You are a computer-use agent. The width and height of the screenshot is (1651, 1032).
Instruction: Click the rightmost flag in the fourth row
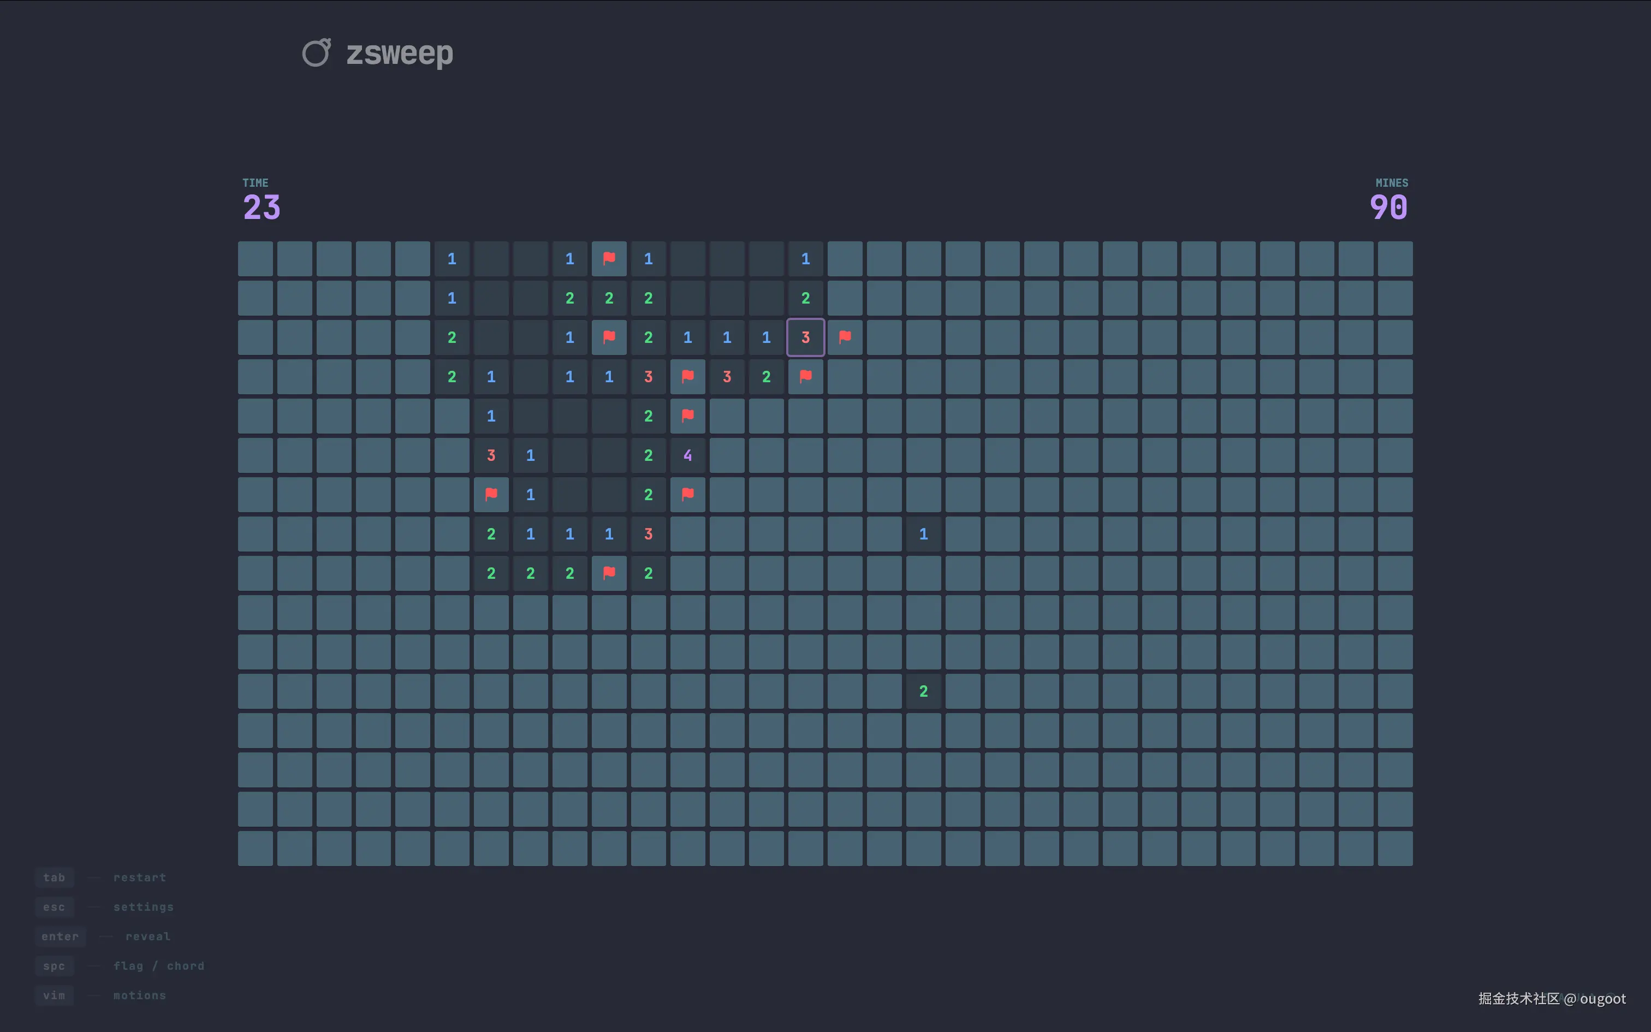tap(805, 376)
